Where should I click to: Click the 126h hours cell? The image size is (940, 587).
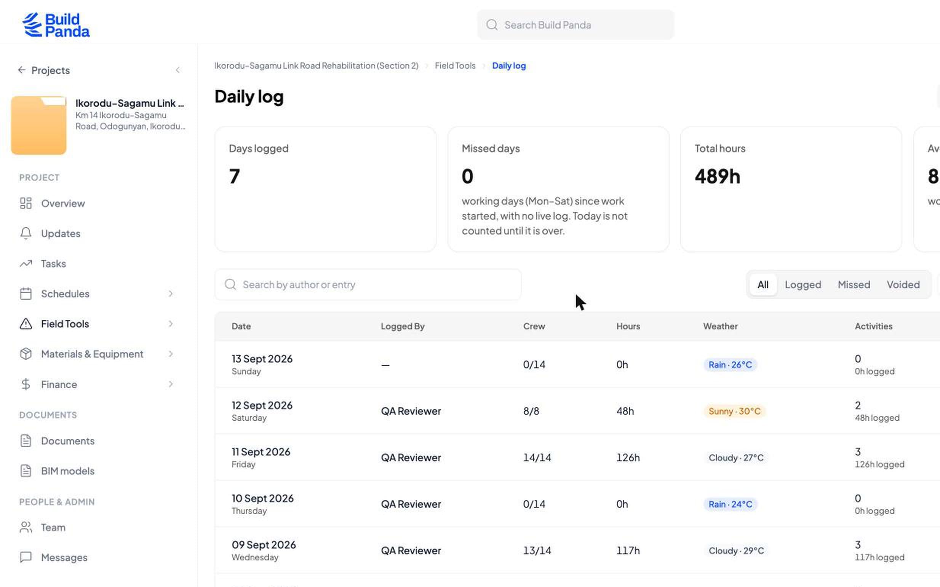[628, 458]
